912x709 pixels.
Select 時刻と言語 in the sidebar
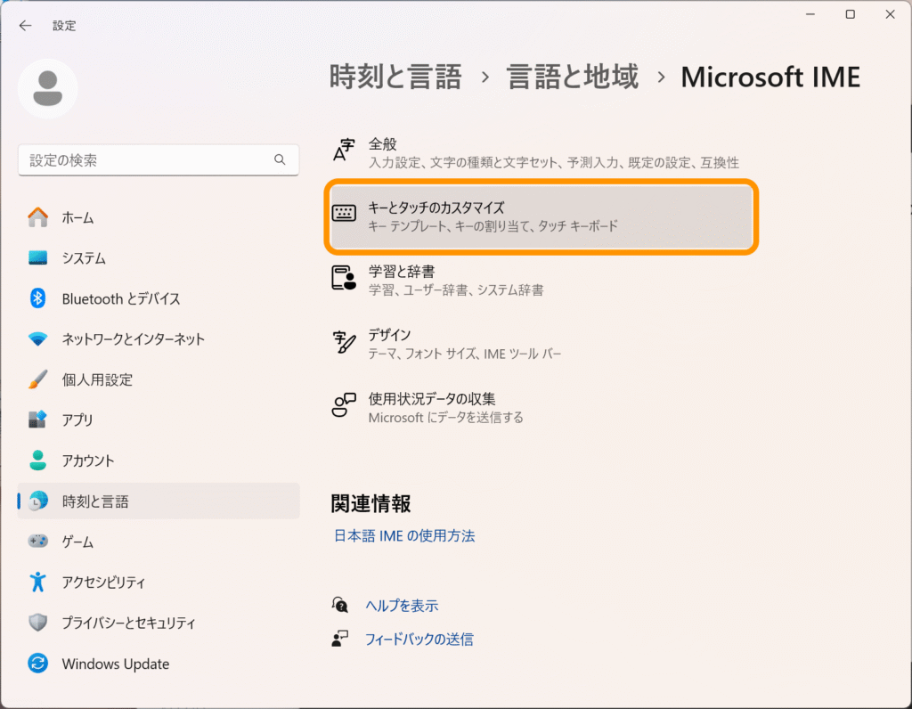[159, 501]
